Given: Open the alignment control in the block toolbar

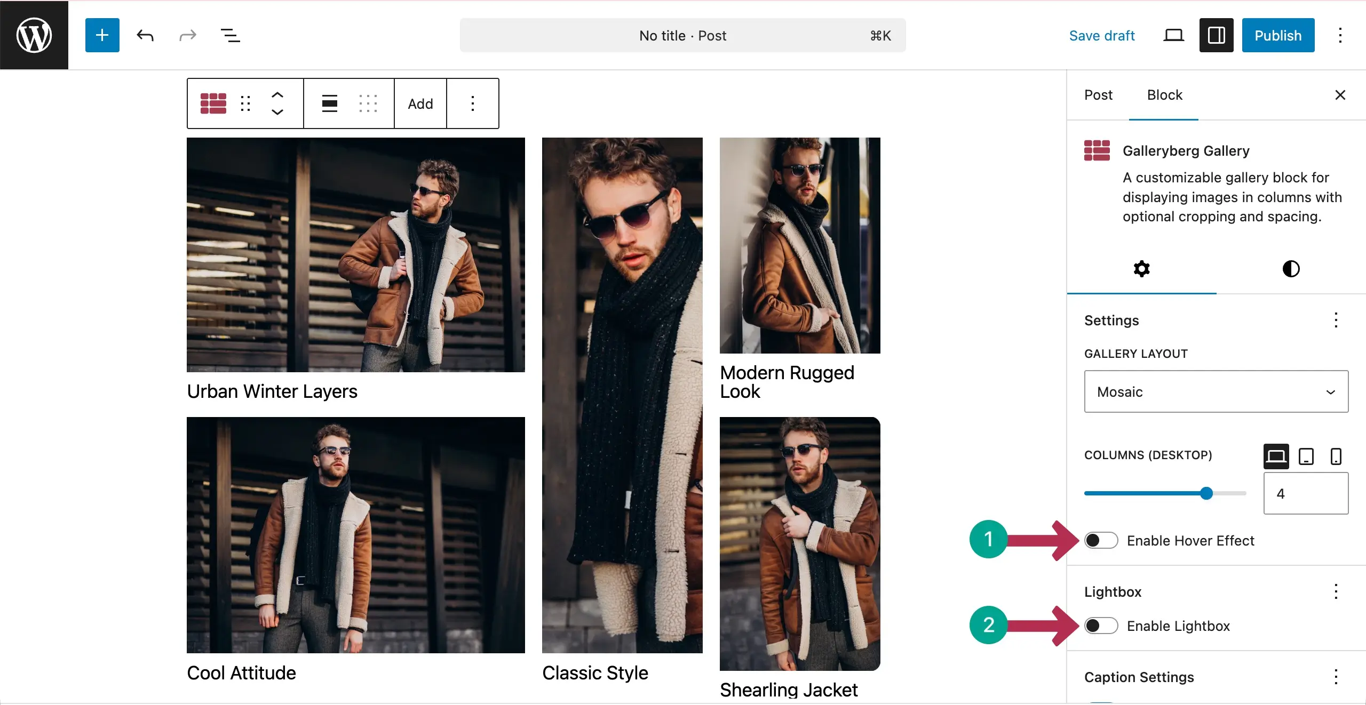Looking at the screenshot, I should point(329,103).
